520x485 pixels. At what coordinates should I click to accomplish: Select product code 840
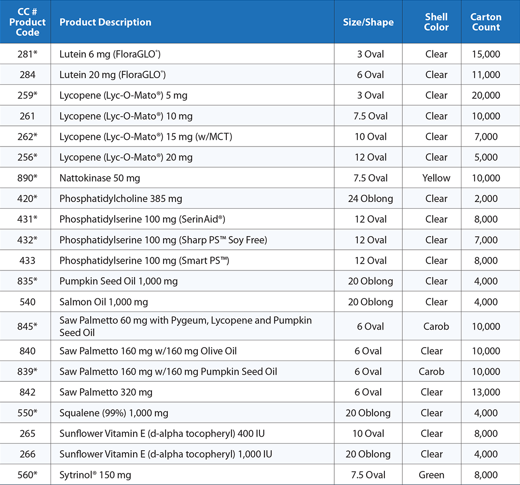click(x=27, y=351)
